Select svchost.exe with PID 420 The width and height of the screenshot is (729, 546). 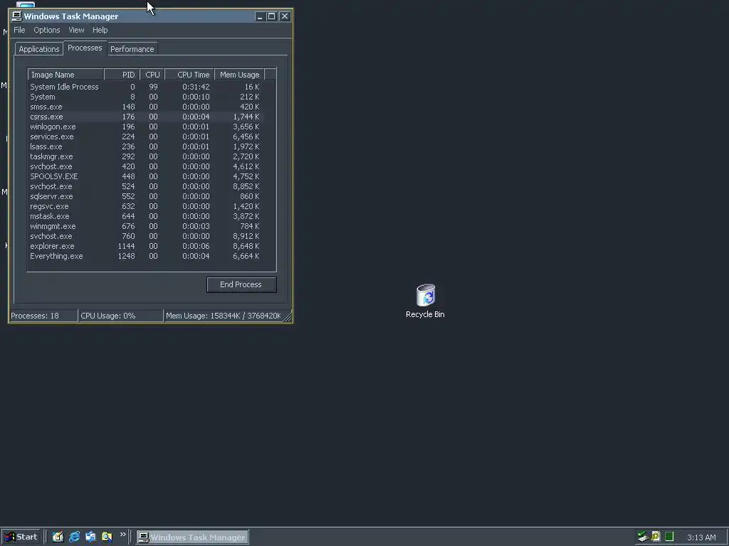click(145, 166)
